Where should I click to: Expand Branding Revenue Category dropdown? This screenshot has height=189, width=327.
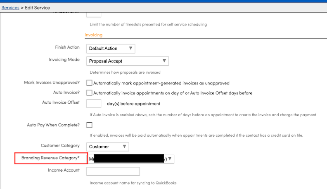click(x=130, y=159)
